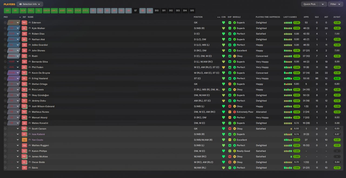
Task: Click average rating 7.43 for Kyle Walker
Action: tap(337, 28)
